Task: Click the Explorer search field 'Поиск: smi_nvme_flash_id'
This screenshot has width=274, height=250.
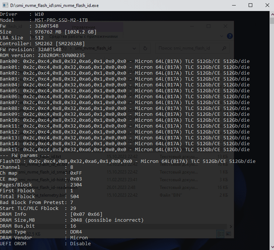Action: coord(192,48)
